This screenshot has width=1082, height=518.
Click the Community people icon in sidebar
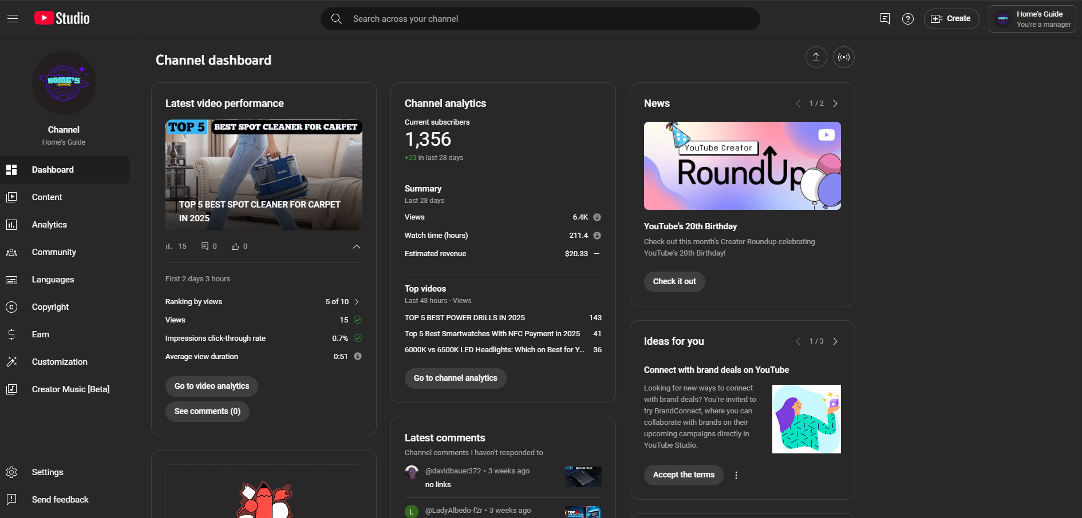coord(11,252)
